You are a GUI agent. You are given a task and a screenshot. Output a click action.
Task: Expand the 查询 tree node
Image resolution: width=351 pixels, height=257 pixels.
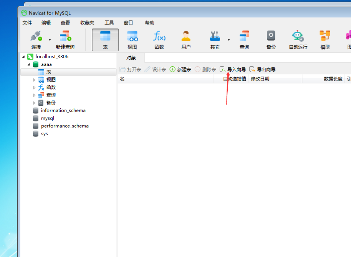click(34, 95)
